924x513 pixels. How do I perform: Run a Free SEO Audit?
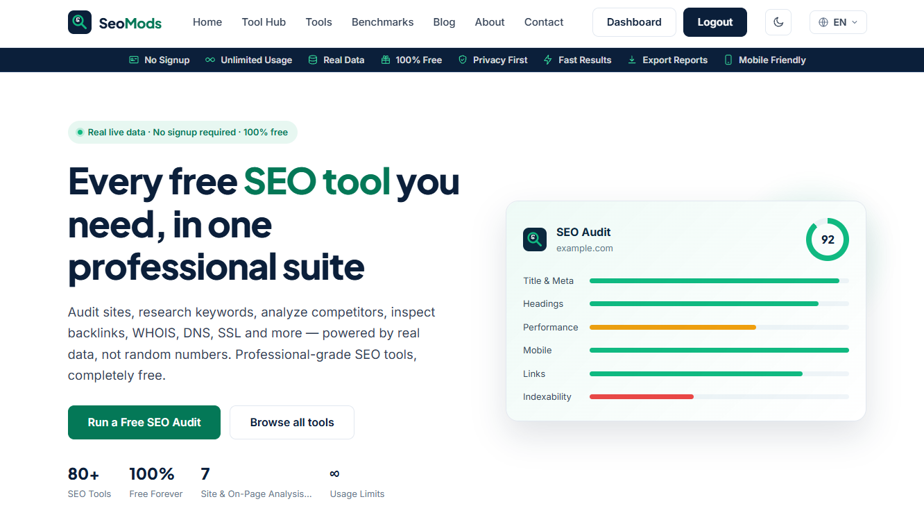click(144, 422)
